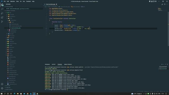Open the Help menu

click(33, 1)
